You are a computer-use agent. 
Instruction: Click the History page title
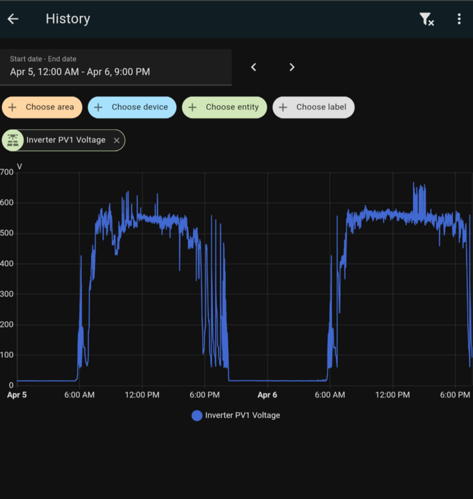click(x=68, y=19)
